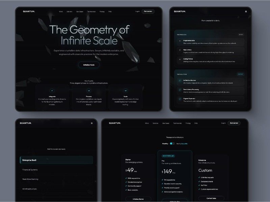Click step 01 circle icon above Integrate

click(x=52, y=91)
